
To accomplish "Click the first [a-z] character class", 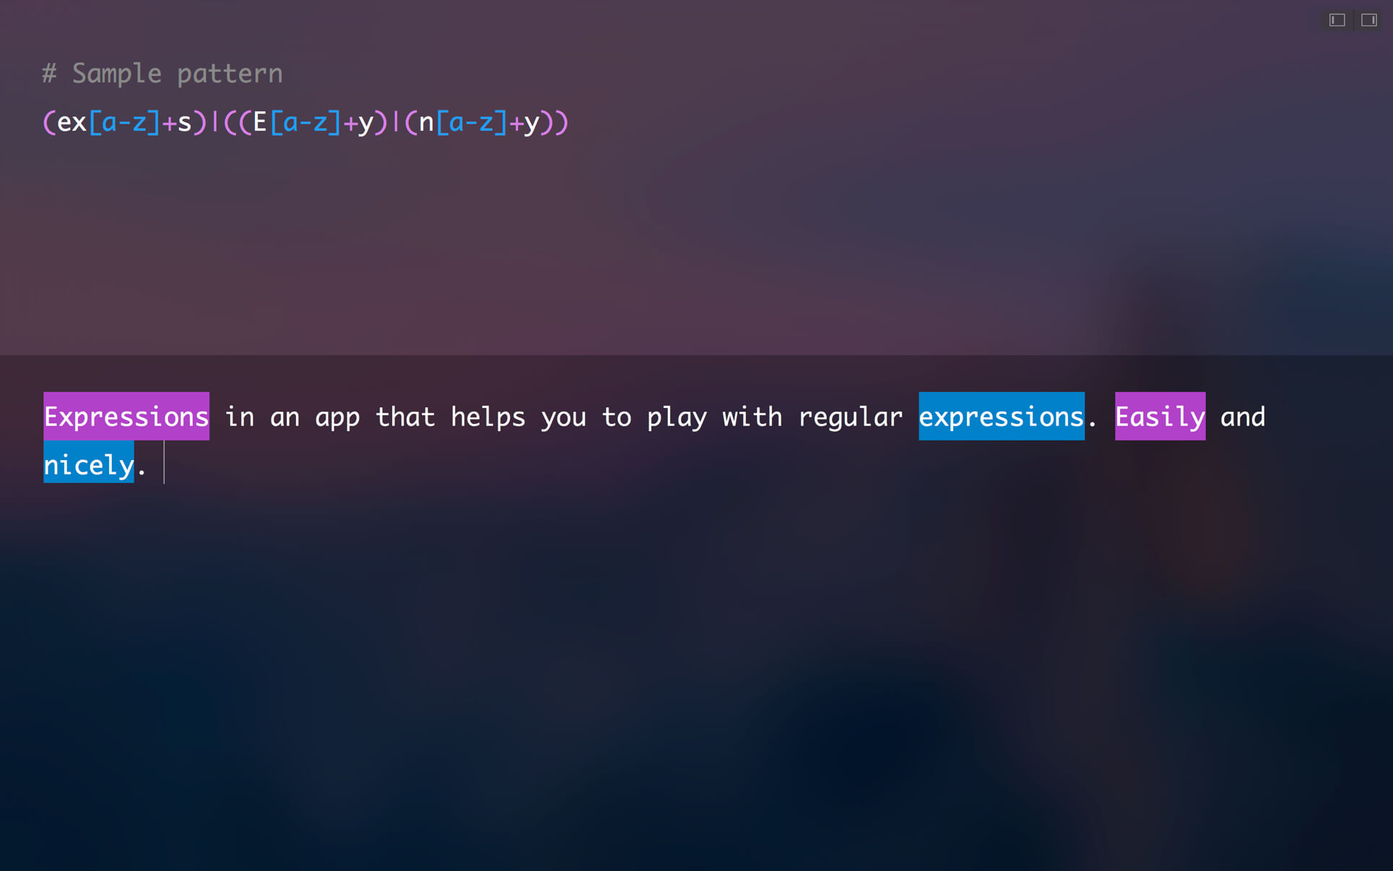I will 124,122.
